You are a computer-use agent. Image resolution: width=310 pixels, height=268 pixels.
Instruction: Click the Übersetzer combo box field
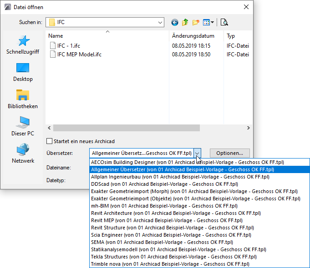[142, 153]
